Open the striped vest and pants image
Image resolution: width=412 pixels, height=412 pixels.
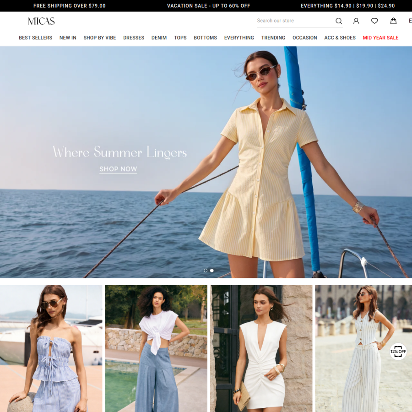pos(363,348)
